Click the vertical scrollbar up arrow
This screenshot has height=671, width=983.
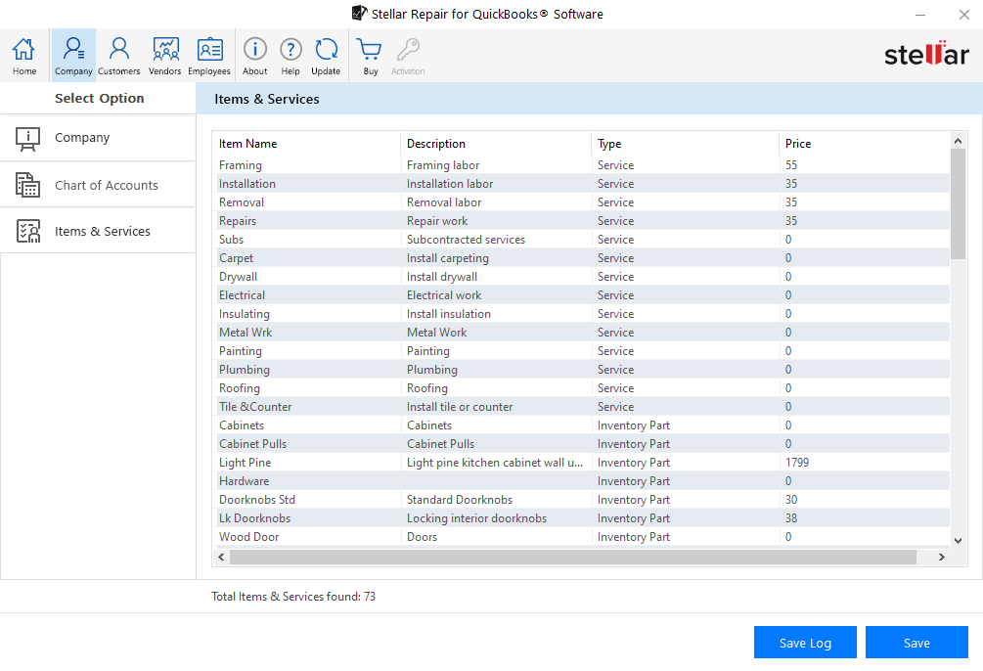[x=958, y=141]
